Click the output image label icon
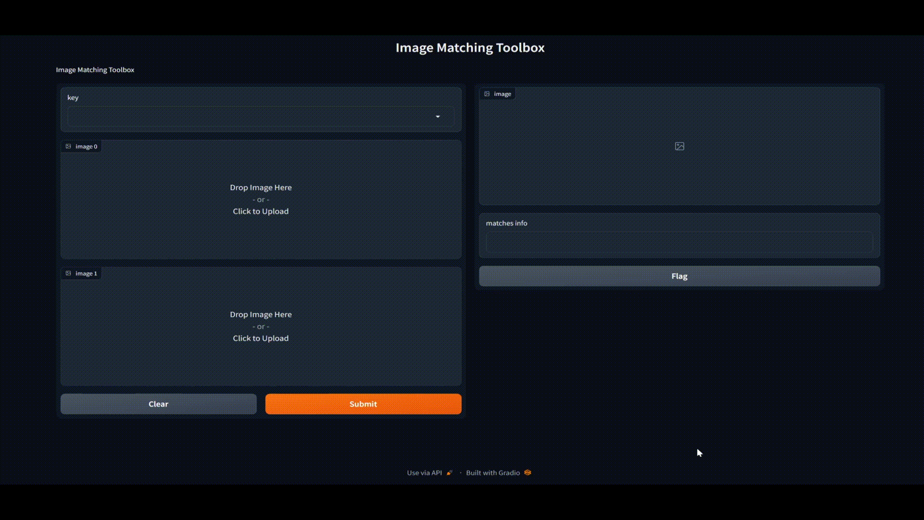The width and height of the screenshot is (924, 520). (x=487, y=94)
